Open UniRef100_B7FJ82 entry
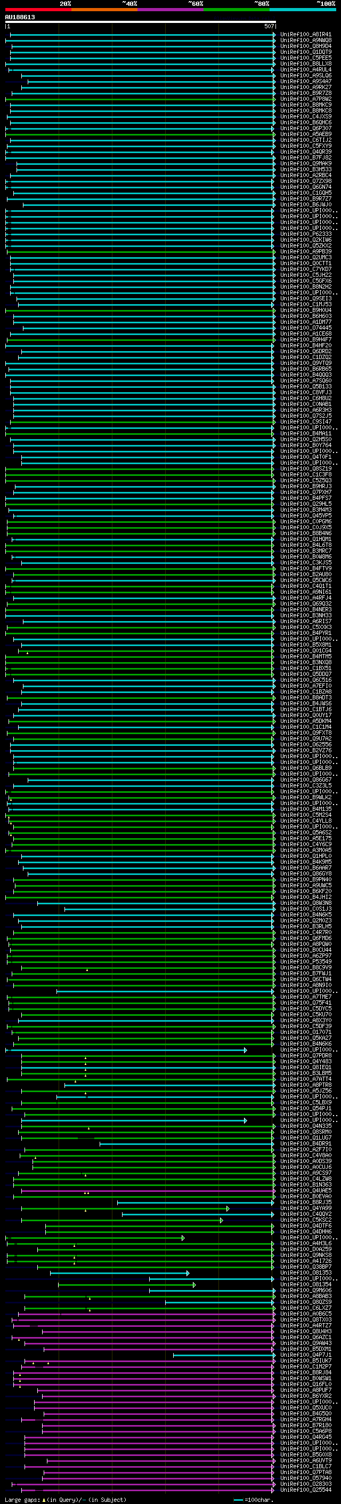The image size is (341, 1504). point(305,157)
